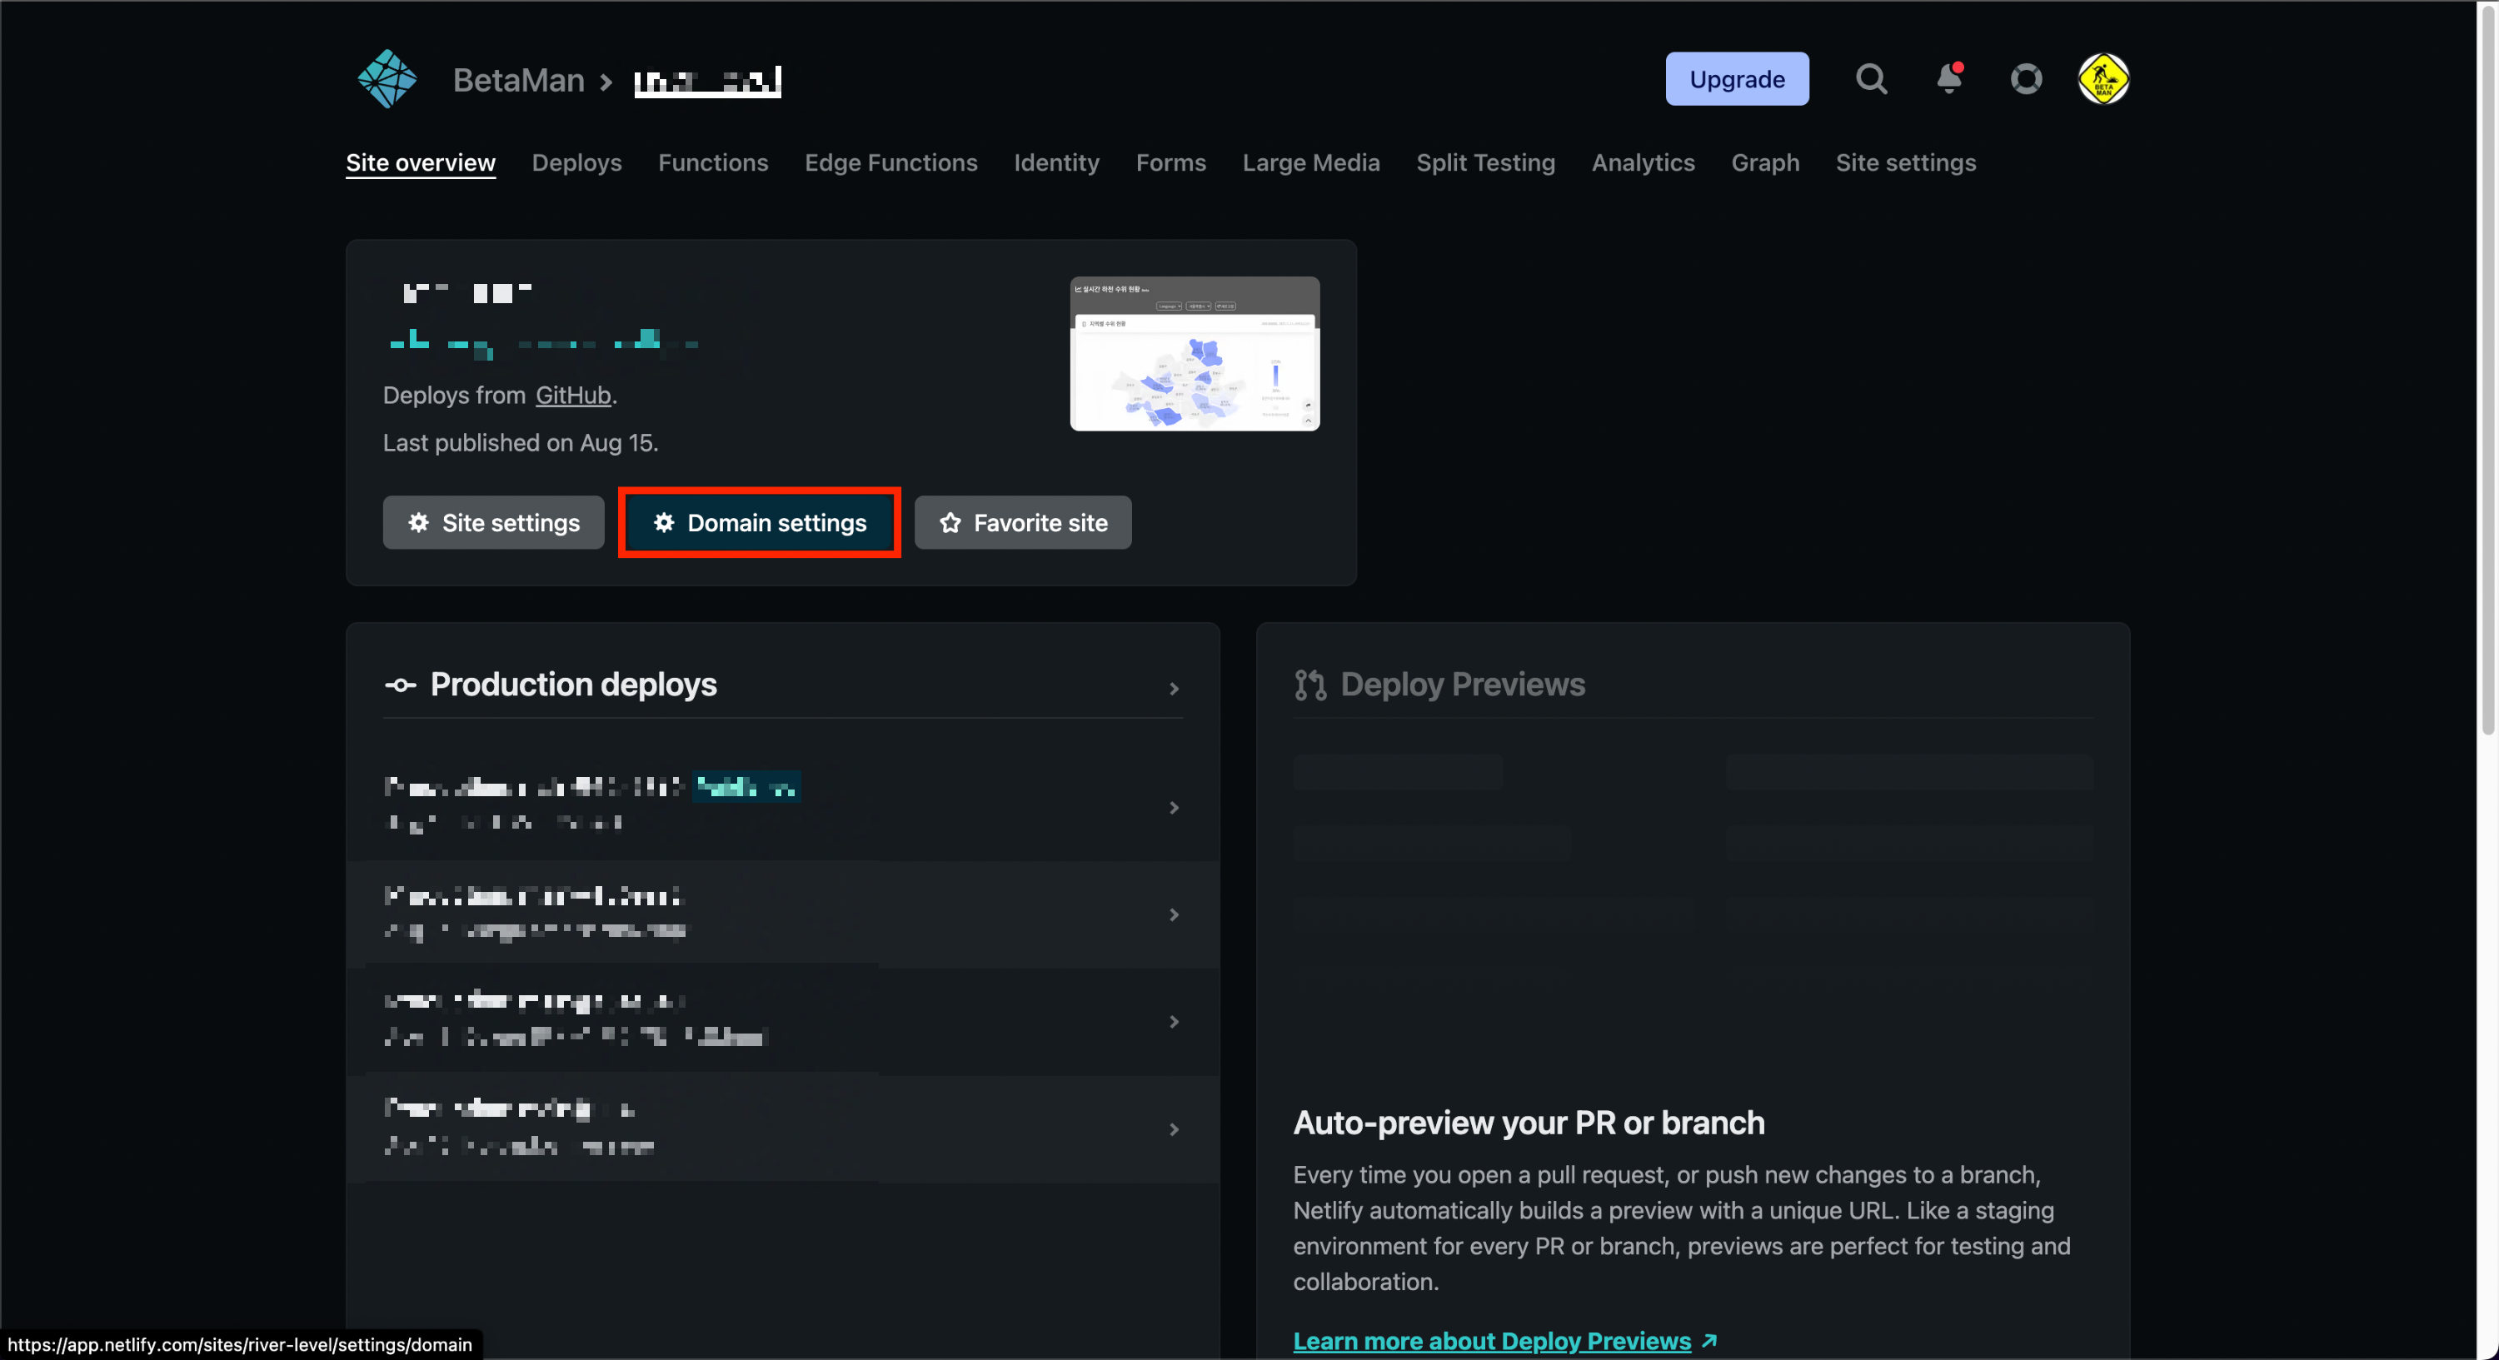Click the support lifebuoy icon
This screenshot has height=1360, width=2499.
click(x=2026, y=78)
